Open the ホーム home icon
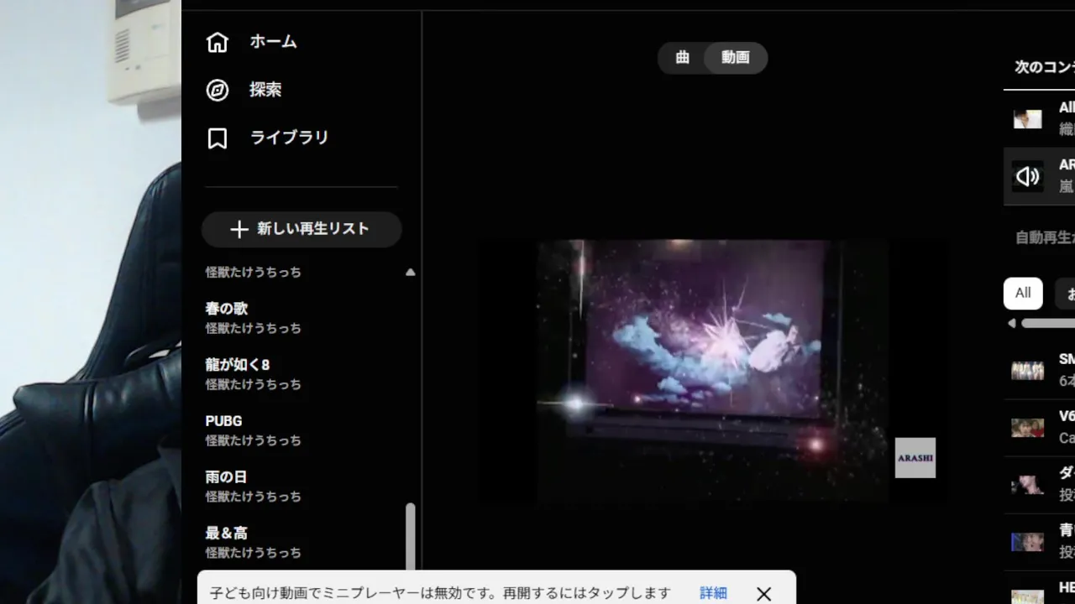Image resolution: width=1075 pixels, height=604 pixels. tap(218, 42)
